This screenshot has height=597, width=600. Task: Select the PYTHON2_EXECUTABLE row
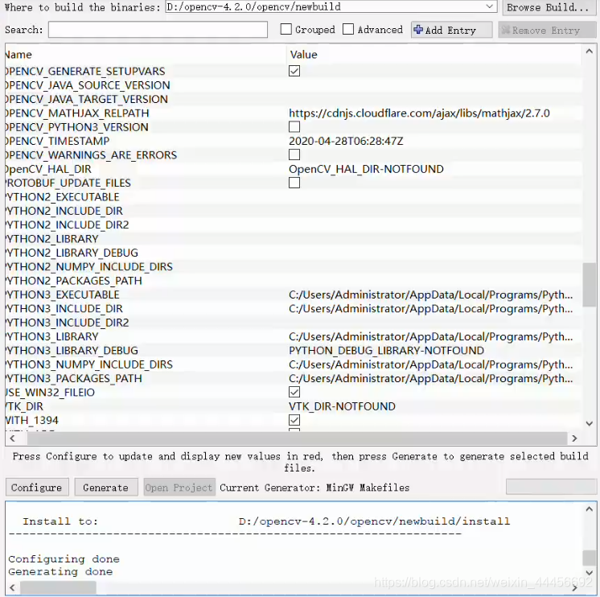click(294, 197)
